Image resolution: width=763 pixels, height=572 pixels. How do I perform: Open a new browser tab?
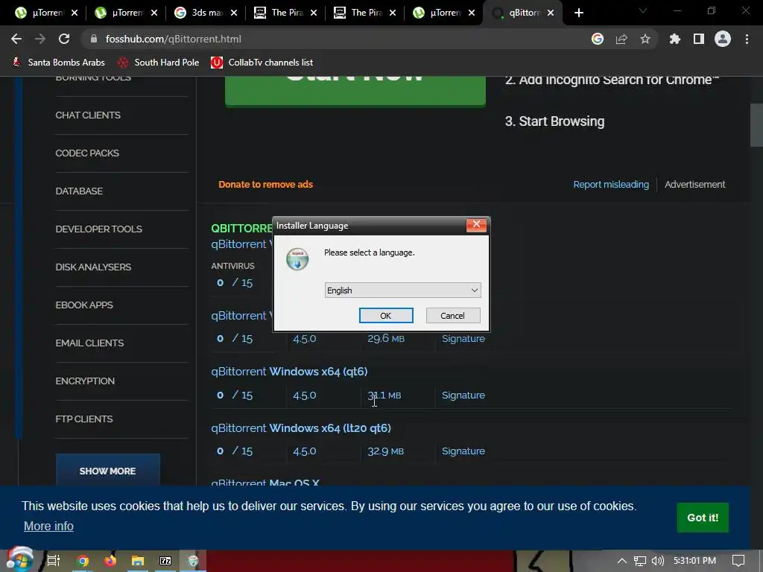tap(578, 13)
